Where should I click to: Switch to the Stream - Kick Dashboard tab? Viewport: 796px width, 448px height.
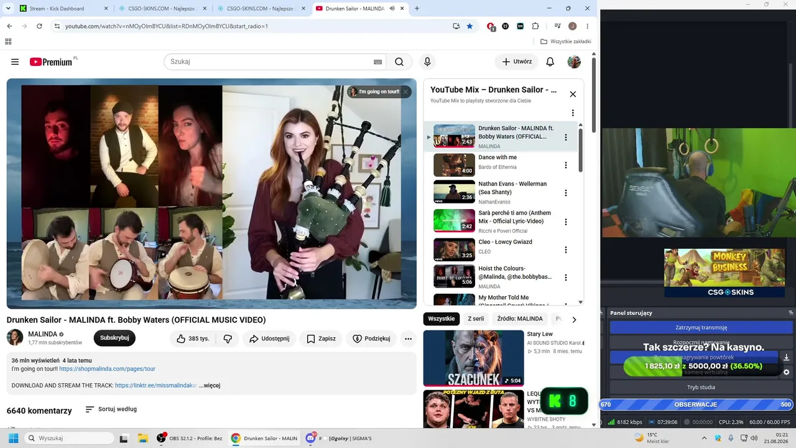tap(64, 9)
